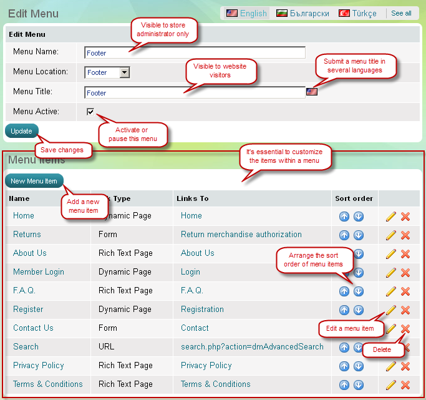Click the pencil edit icon for Home row
Image resolution: width=426 pixels, height=400 pixels.
click(391, 217)
